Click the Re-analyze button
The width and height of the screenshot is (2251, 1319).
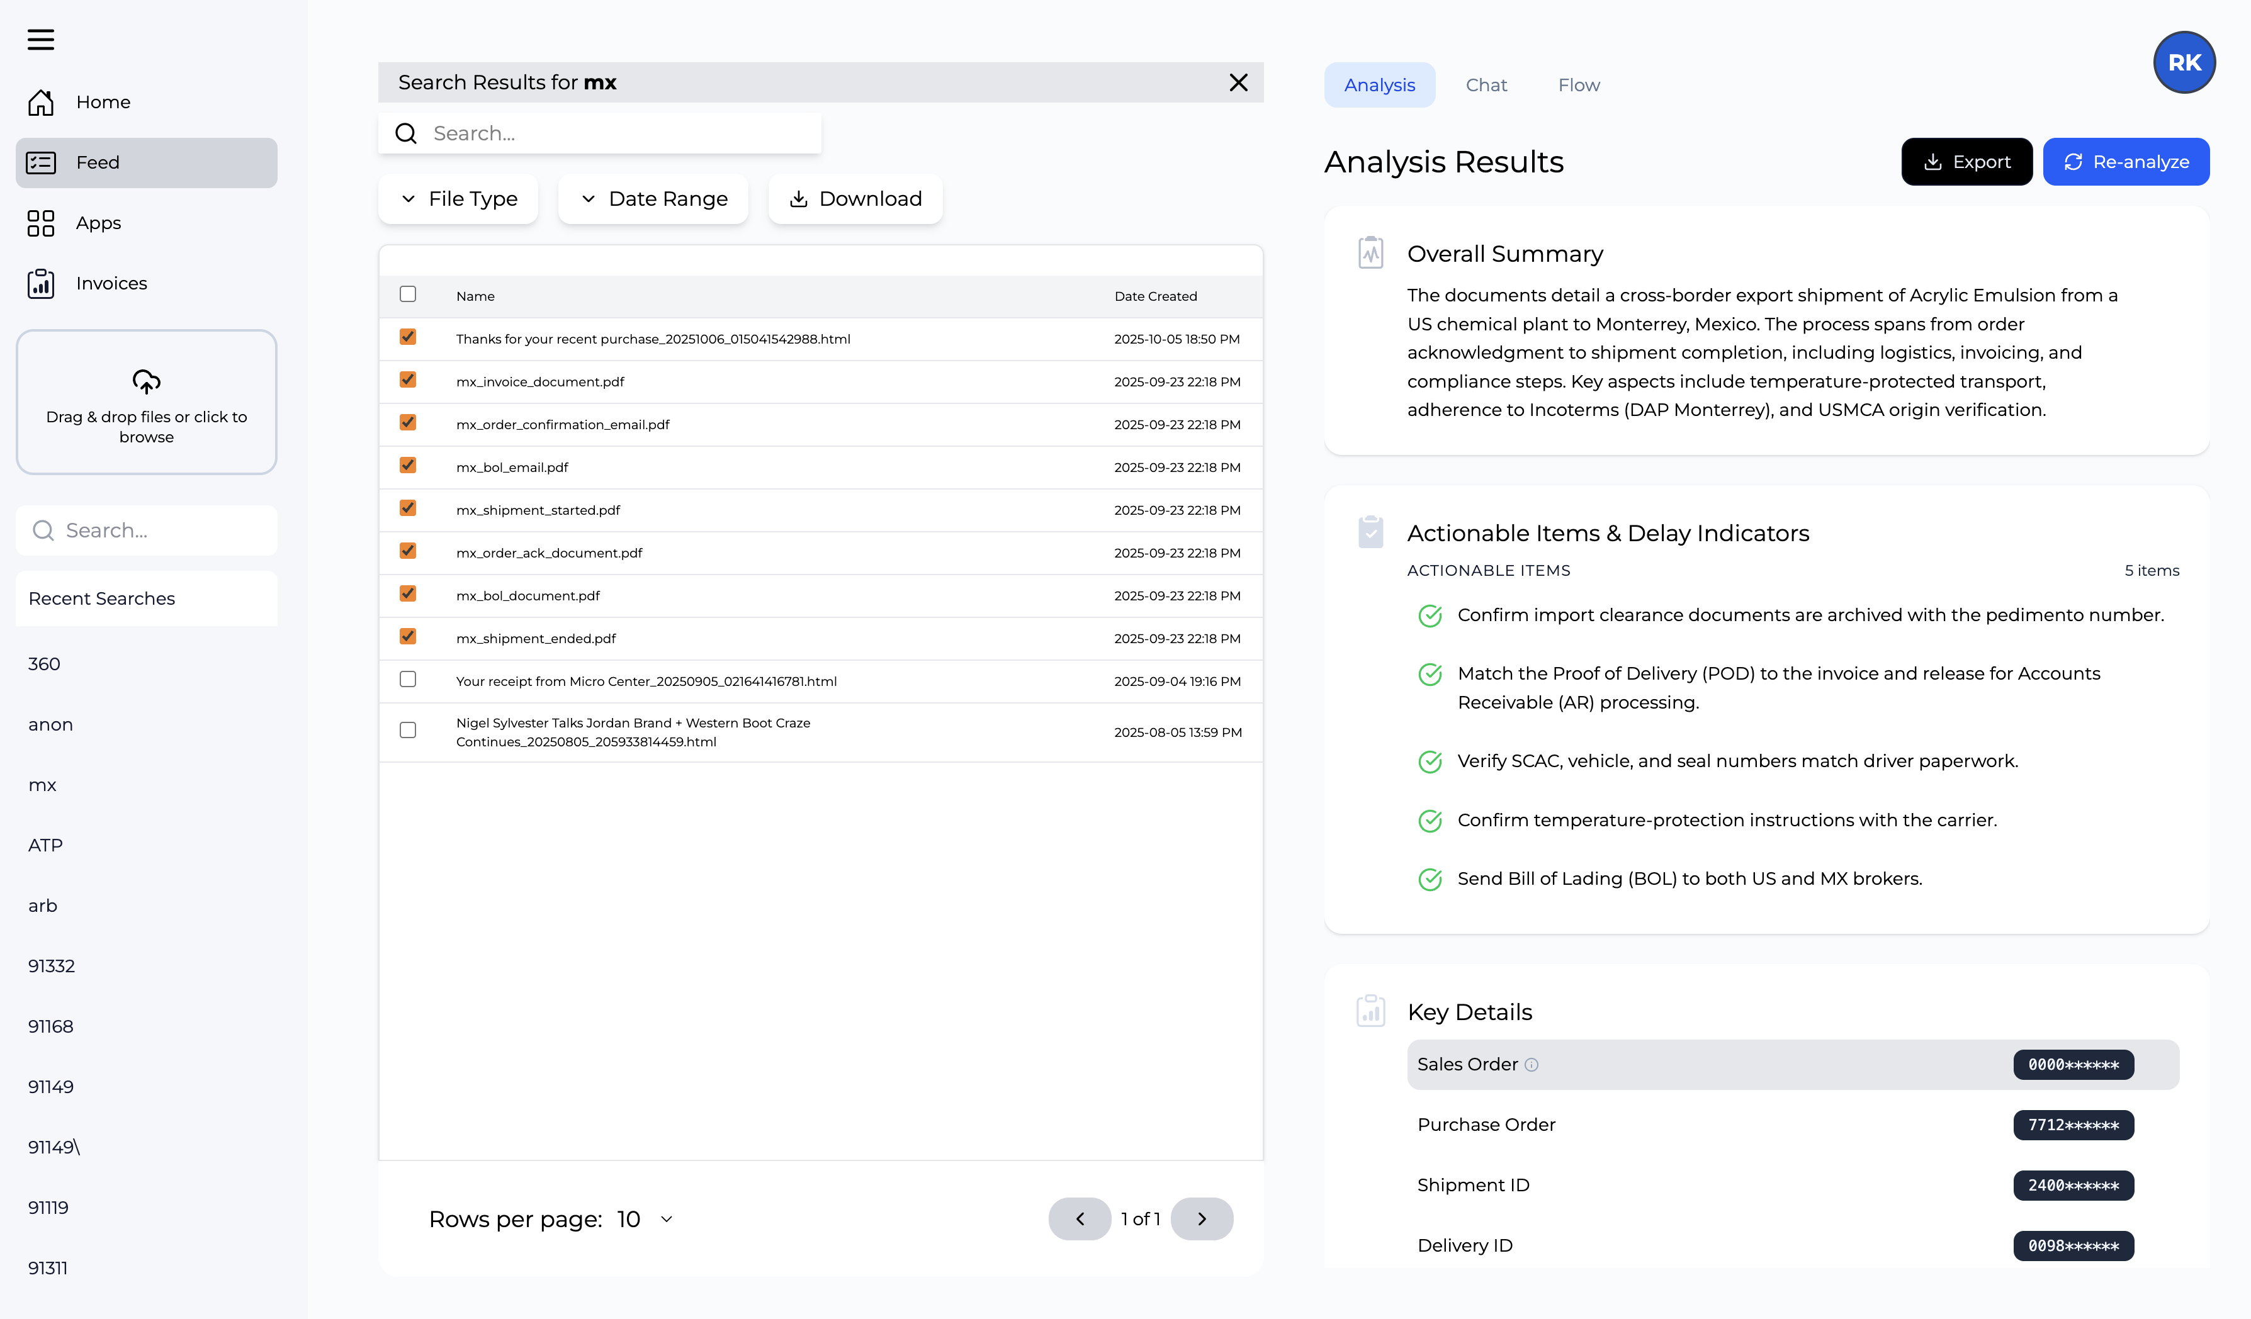pyautogui.click(x=2125, y=162)
